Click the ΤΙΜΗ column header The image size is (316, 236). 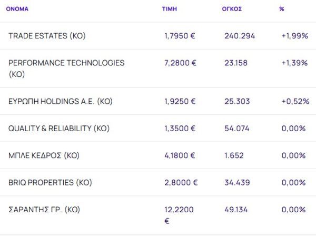point(169,9)
